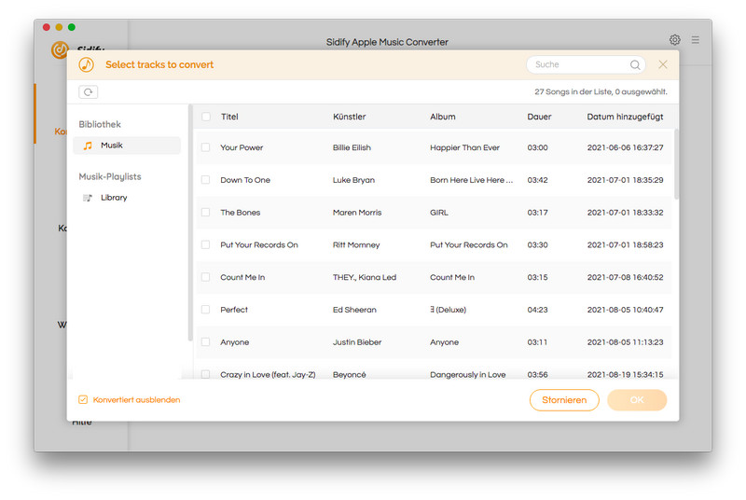
Task: Focus the Suche search field
Action: click(x=578, y=65)
